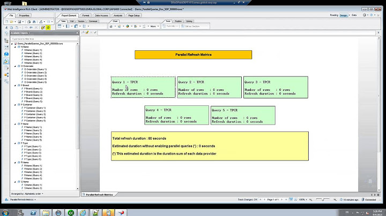The width and height of the screenshot is (386, 216).
Task: Click the Undo arrow icon
Action: click(x=26, y=28)
